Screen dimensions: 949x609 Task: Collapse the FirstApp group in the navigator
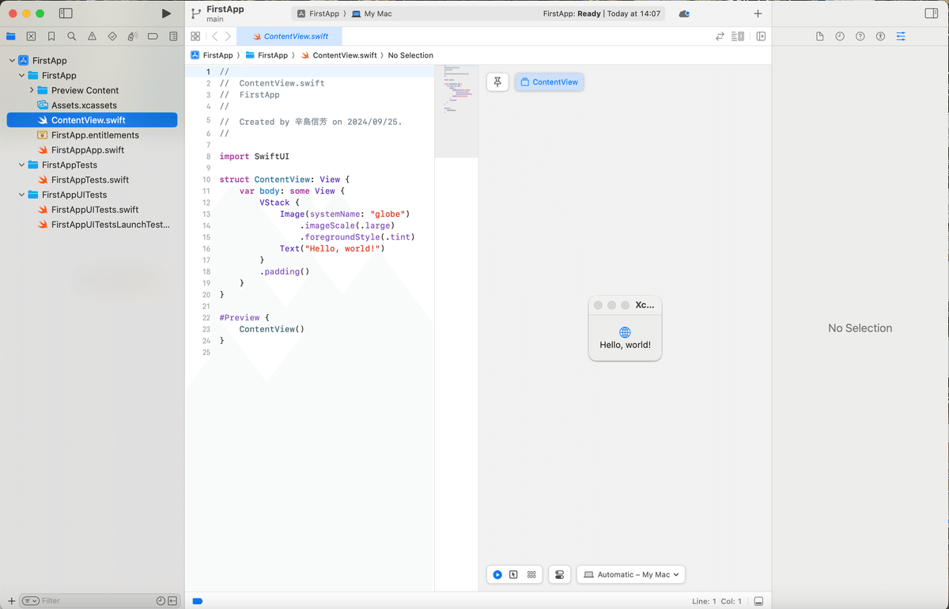click(21, 75)
